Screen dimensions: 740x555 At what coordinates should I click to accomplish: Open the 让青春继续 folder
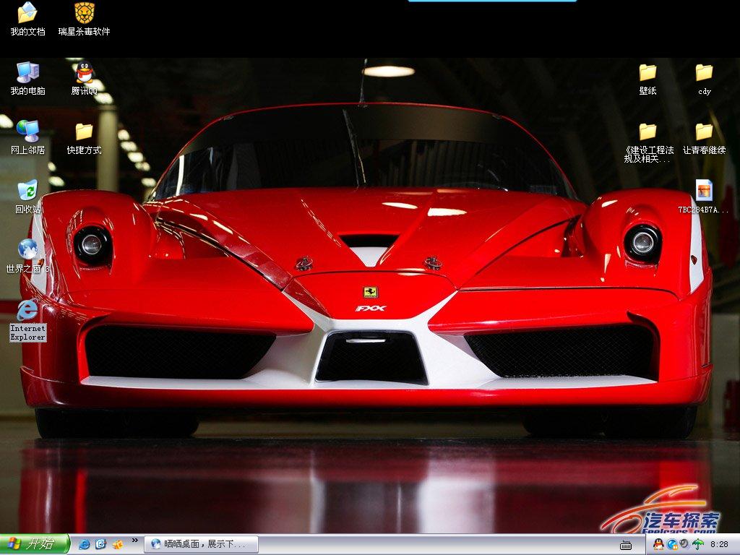click(704, 132)
